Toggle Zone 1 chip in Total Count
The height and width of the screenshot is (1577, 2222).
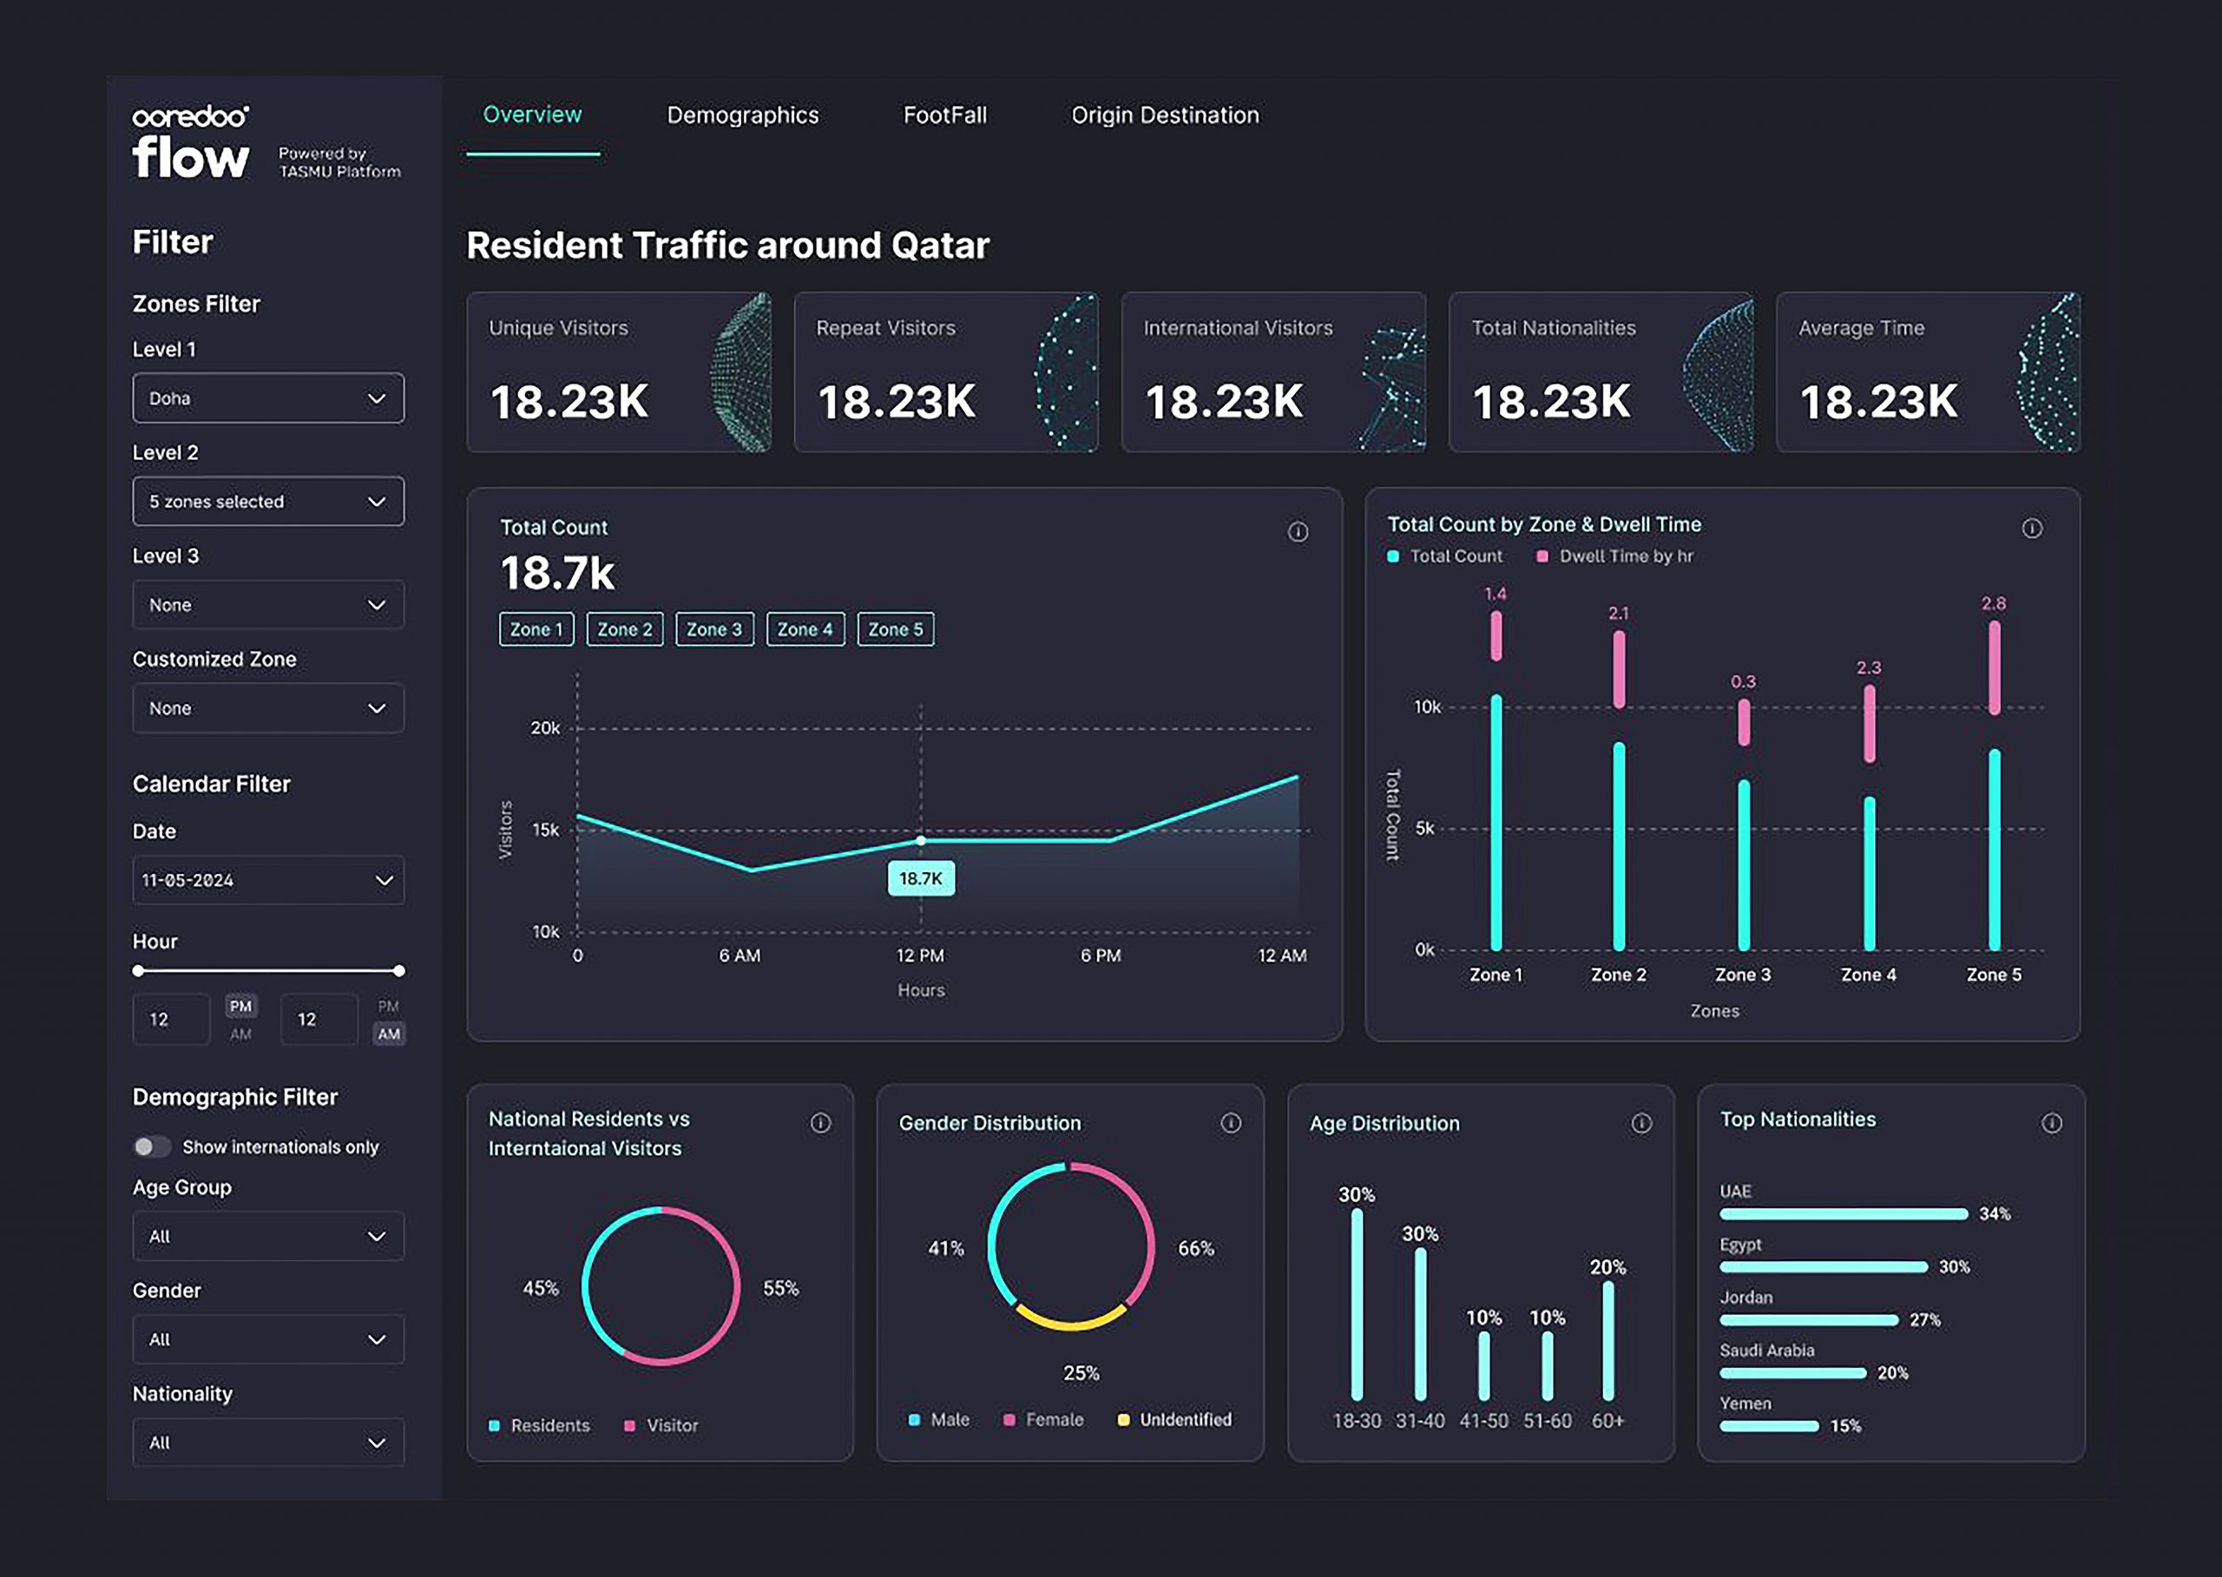coord(536,629)
